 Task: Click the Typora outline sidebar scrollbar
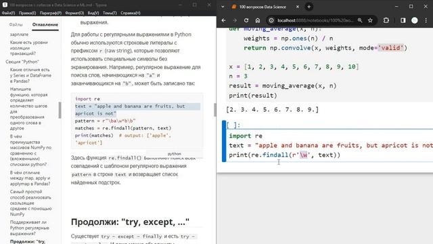[x=60, y=110]
